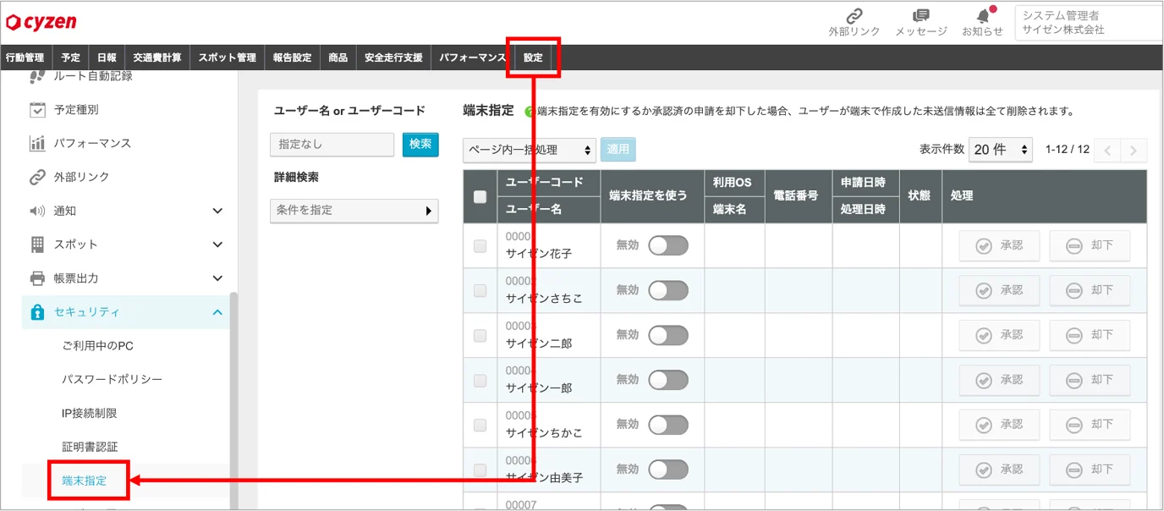Check the row checkbox for サイゼン花子
This screenshot has height=511, width=1164.
point(480,246)
